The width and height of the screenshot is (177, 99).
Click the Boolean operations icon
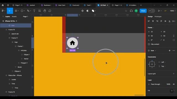93,11
